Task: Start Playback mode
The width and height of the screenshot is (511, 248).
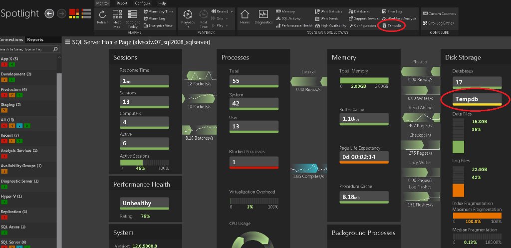Action: click(x=188, y=16)
